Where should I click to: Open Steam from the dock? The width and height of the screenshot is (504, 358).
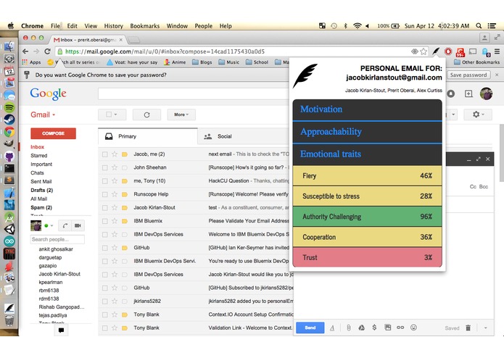[x=9, y=120]
